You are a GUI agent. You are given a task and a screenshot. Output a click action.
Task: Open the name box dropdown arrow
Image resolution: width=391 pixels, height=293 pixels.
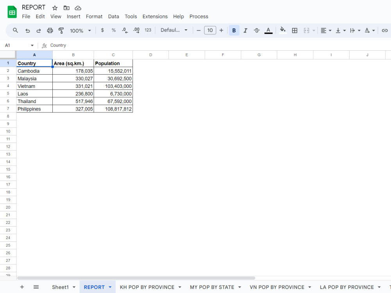(x=32, y=45)
